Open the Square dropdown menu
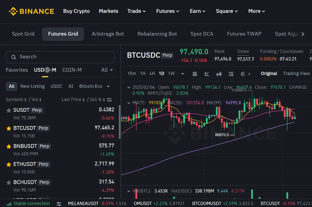Image resolution: width=312 pixels, height=207 pixels. tap(227, 11)
